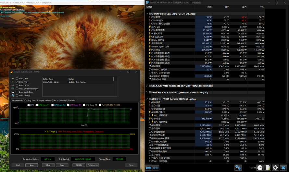This screenshot has width=289, height=172.
Task: Click the lightning icon of iGPU VID row
Action: [150, 27]
